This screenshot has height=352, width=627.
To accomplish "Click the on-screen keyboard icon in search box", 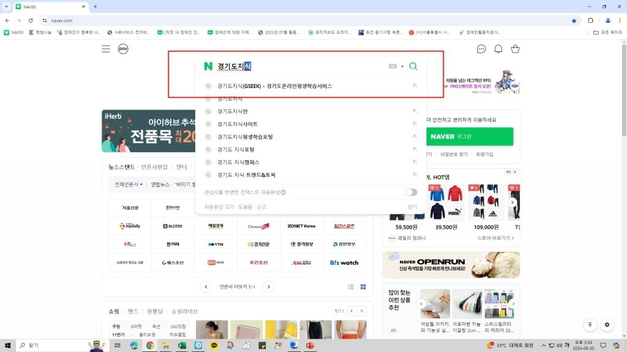I will pos(392,66).
